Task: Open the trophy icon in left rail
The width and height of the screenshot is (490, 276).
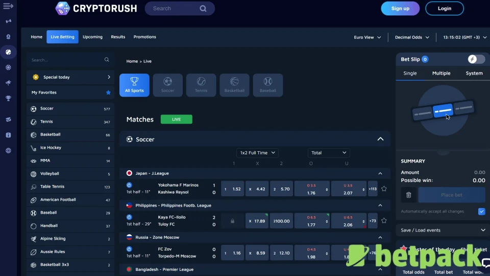Action: [x=9, y=98]
